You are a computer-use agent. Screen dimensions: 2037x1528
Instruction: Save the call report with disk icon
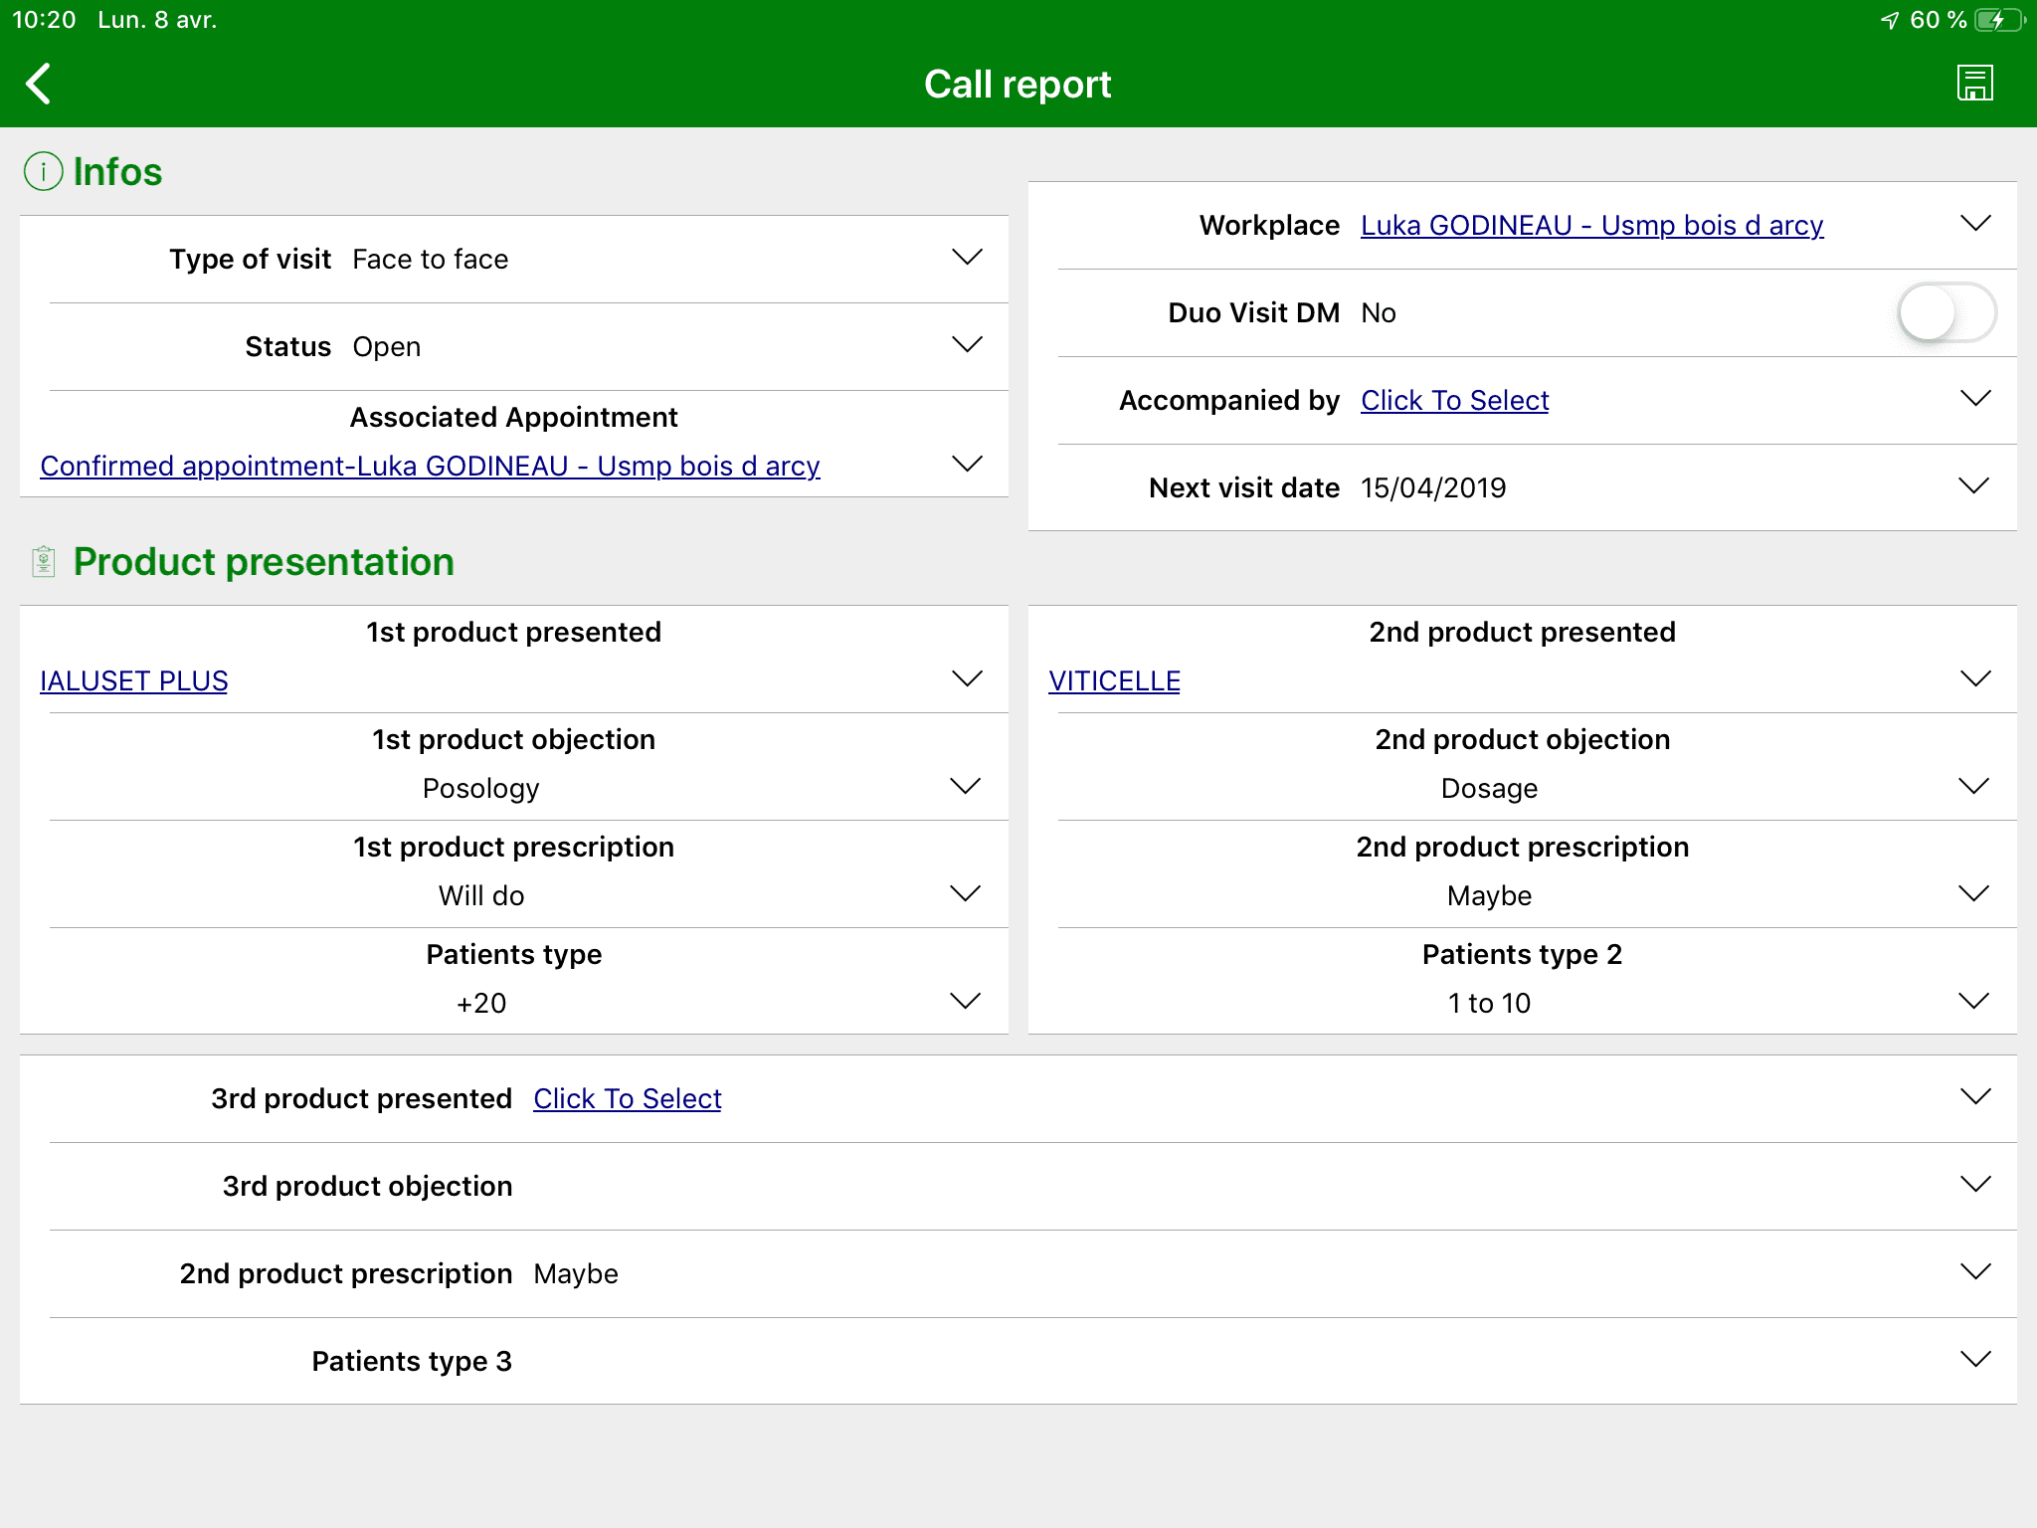tap(1974, 84)
